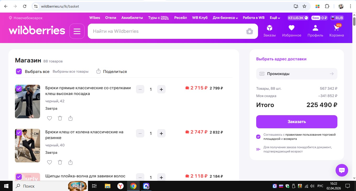Open Ресейл in the top navigation

[x=180, y=18]
